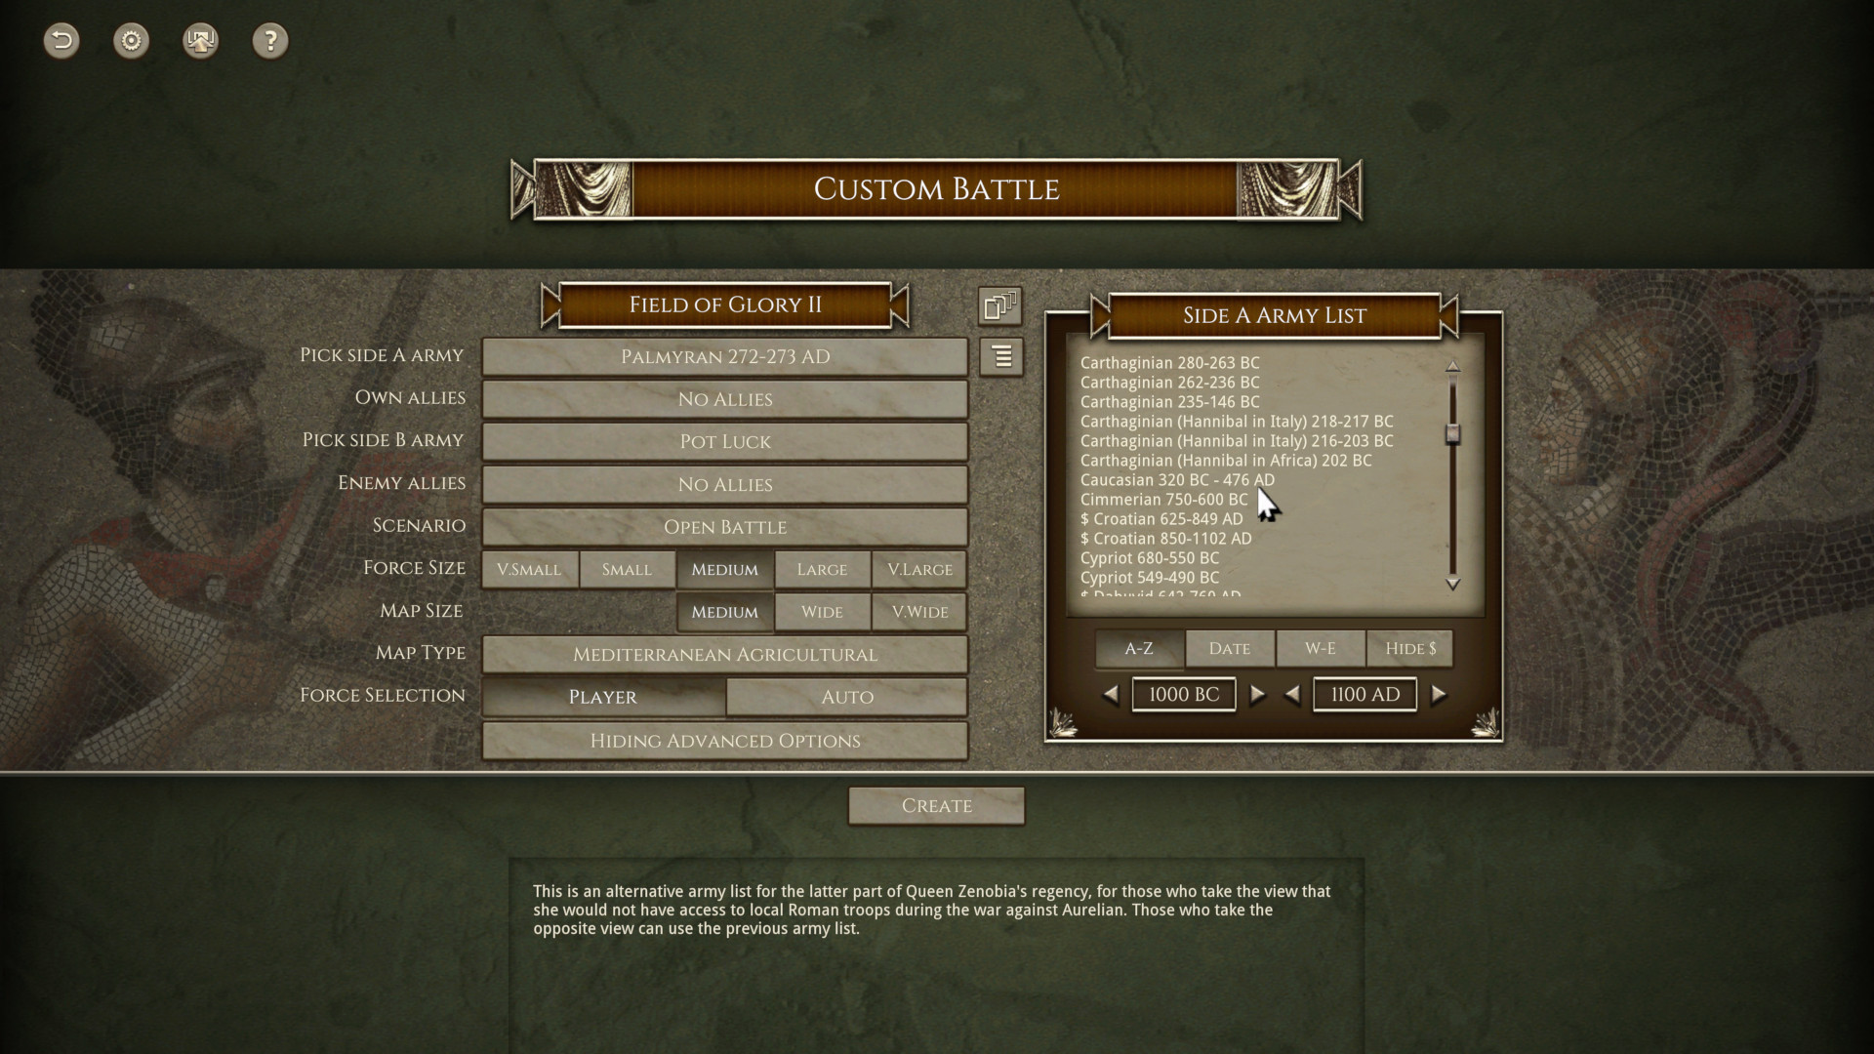Click the up arrow of the army list scrollbar

[1452, 366]
